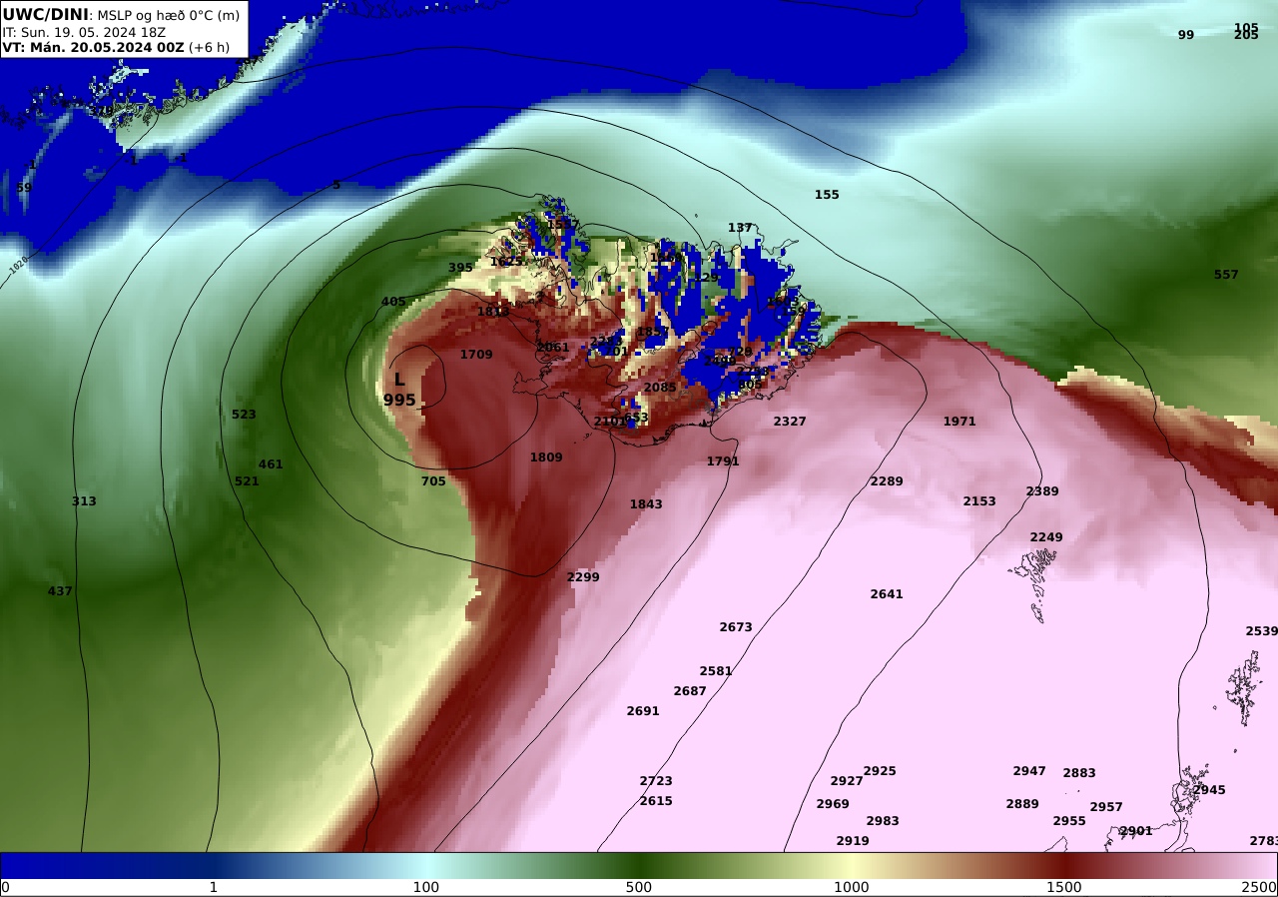The image size is (1278, 897).
Task: Select the 521 height value
Action: coord(247,481)
